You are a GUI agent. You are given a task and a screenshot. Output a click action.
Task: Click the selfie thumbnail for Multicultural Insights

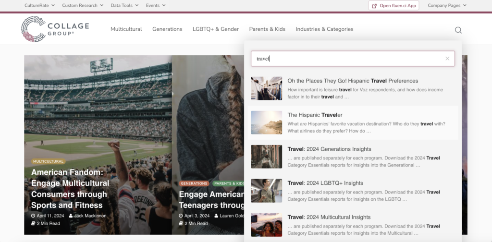(x=266, y=225)
